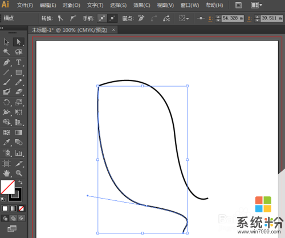Select the Rotate tool

[x=6, y=102]
